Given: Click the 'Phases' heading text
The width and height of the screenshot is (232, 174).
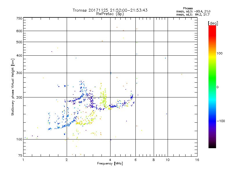Looking at the screenshot, I should (188, 8).
